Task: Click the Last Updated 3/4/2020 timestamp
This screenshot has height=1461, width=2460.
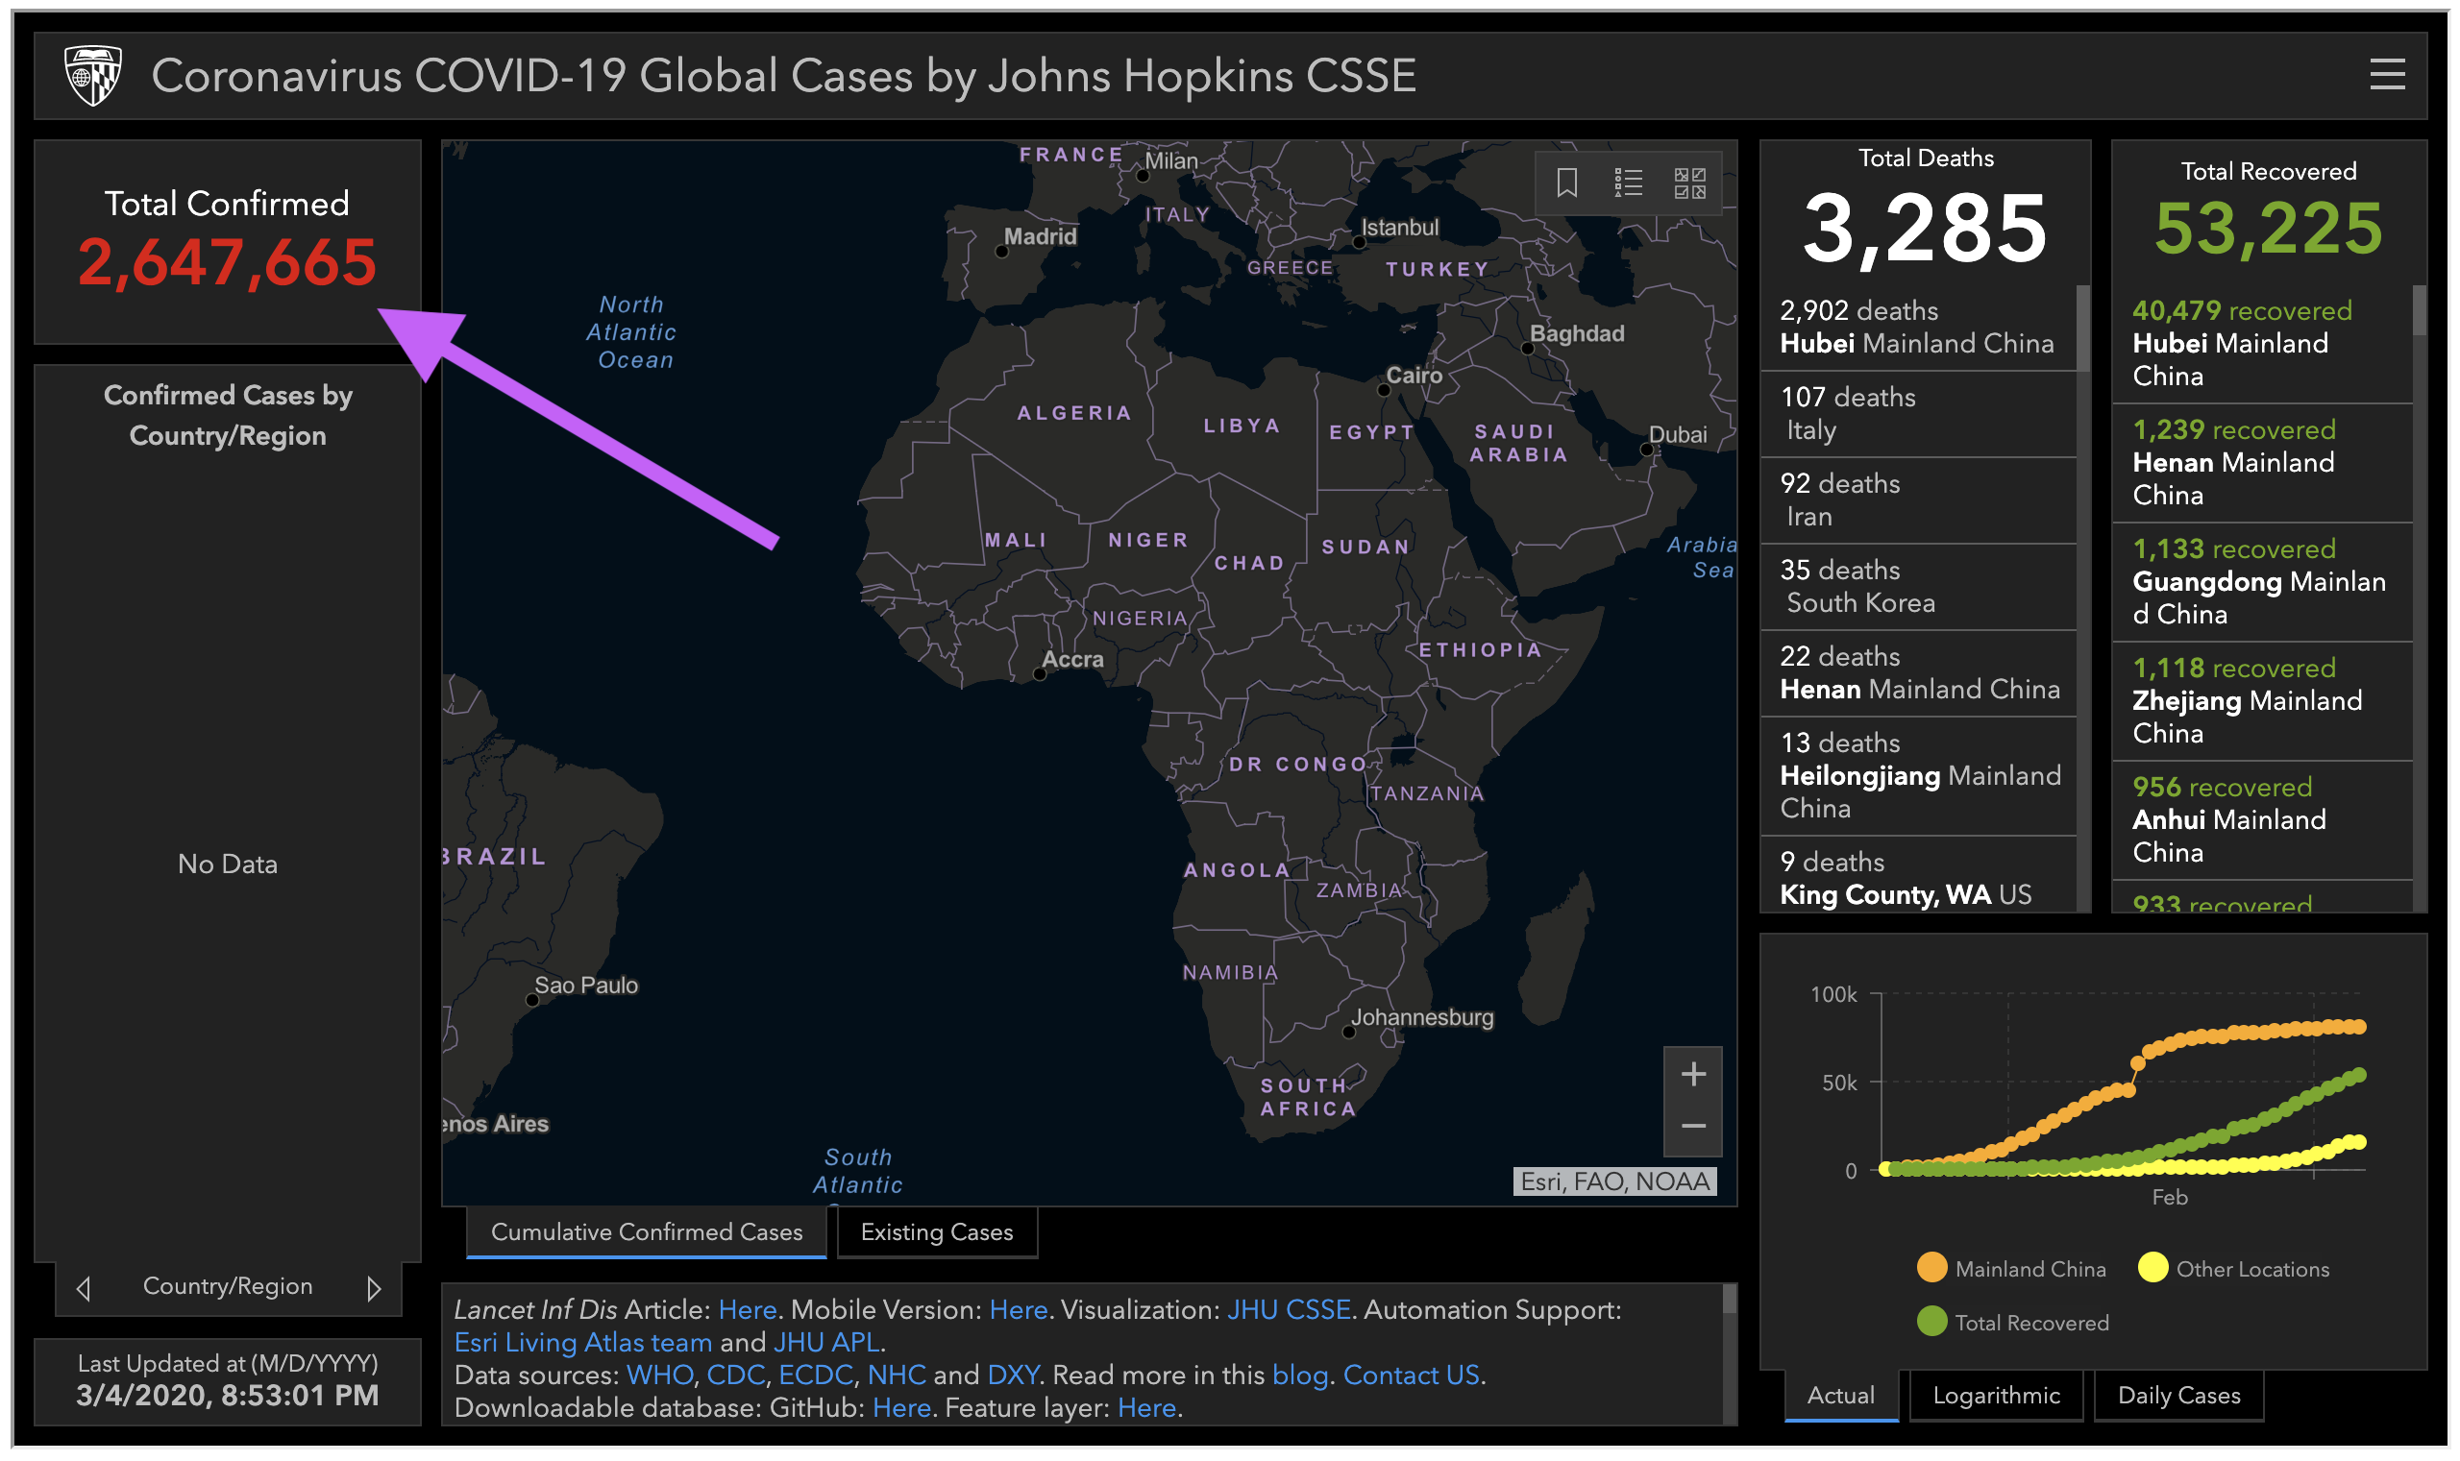Action: pos(228,1396)
